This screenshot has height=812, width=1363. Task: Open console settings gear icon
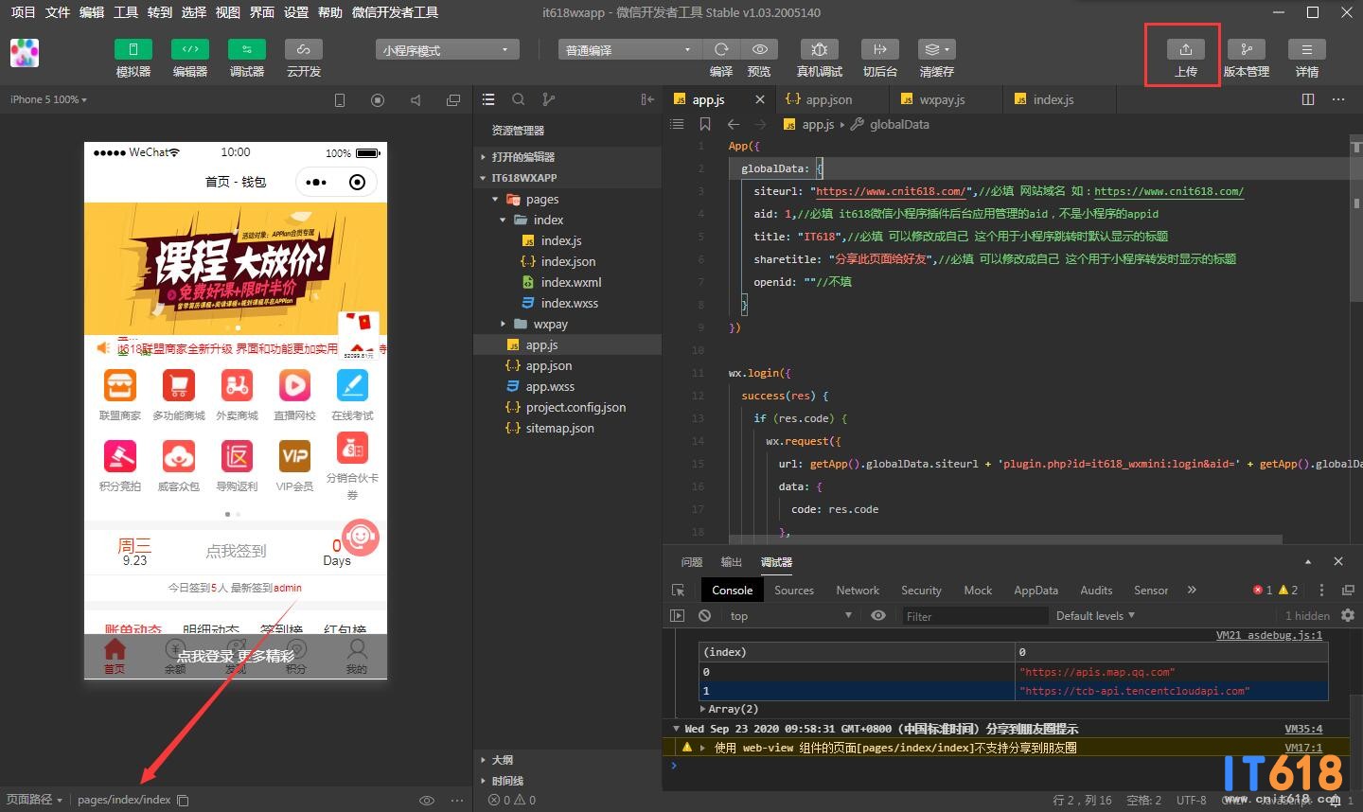tap(1348, 615)
